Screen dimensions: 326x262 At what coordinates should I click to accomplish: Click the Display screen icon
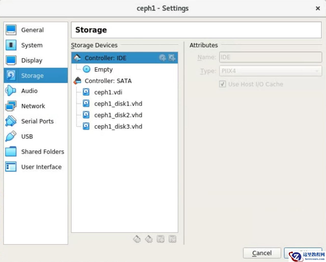pos(11,60)
